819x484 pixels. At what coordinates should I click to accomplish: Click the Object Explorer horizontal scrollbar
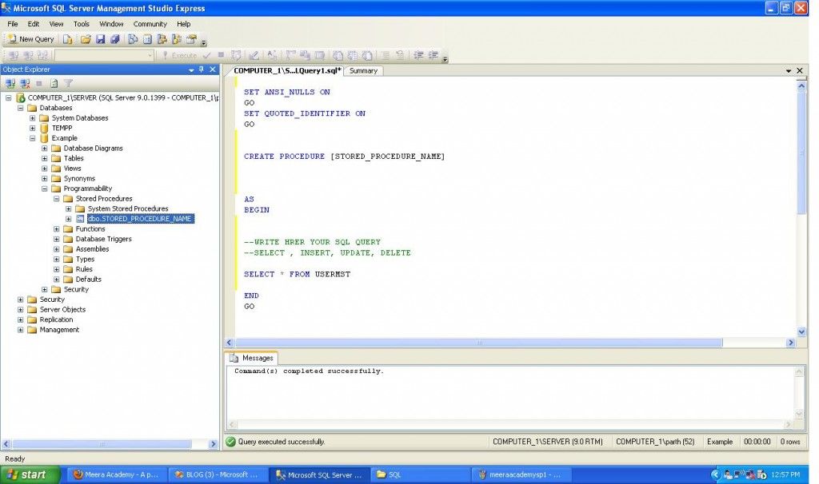[x=102, y=444]
